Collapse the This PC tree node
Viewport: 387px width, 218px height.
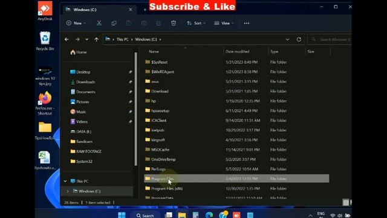coord(65,181)
